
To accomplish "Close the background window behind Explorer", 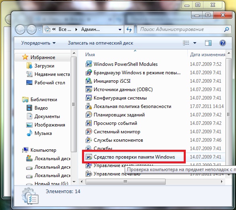I will (213, 5).
